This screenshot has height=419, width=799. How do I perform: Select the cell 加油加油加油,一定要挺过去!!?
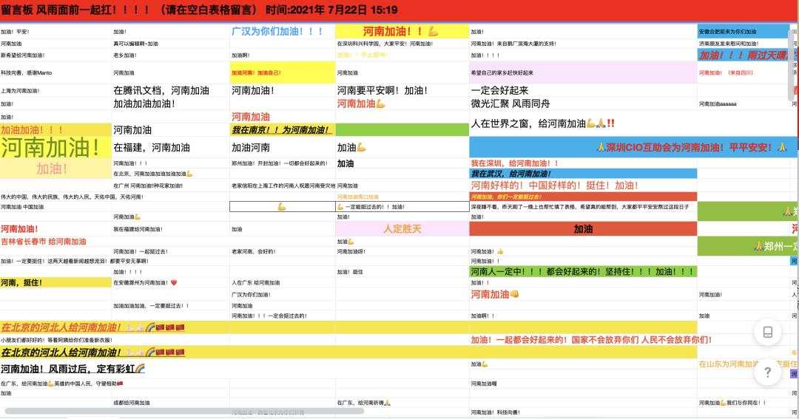point(171,306)
